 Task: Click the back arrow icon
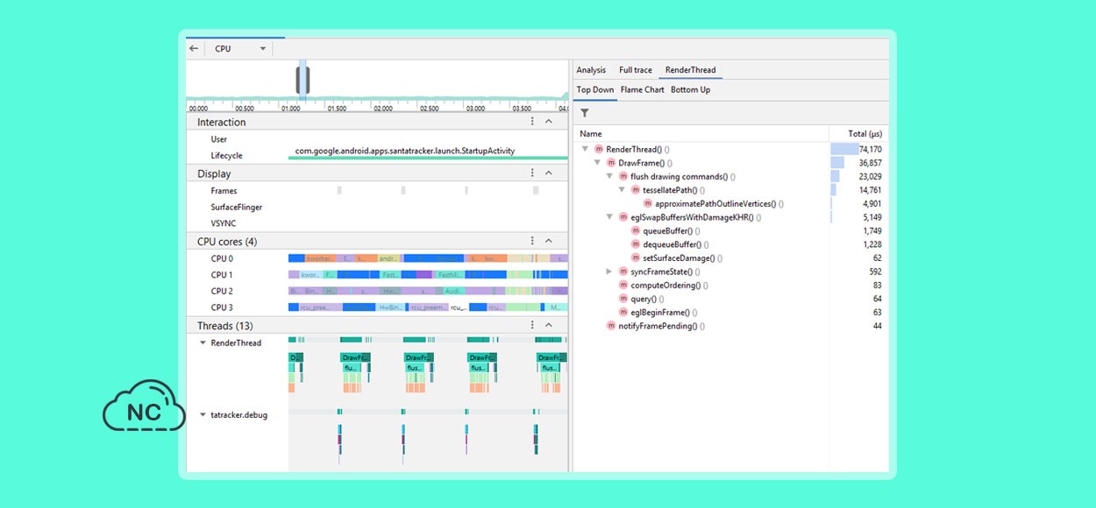click(194, 49)
